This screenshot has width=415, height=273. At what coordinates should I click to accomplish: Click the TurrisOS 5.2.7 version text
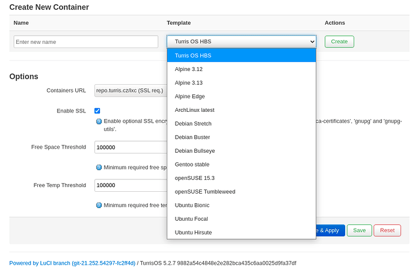(x=218, y=263)
